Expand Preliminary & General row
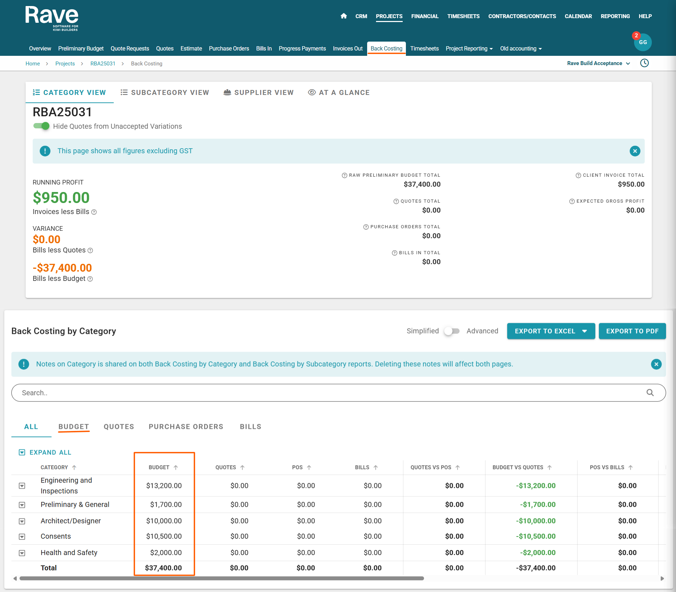The height and width of the screenshot is (592, 676). [x=22, y=505]
